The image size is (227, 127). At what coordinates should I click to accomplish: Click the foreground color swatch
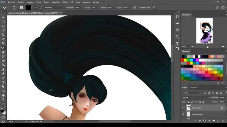coord(2,111)
